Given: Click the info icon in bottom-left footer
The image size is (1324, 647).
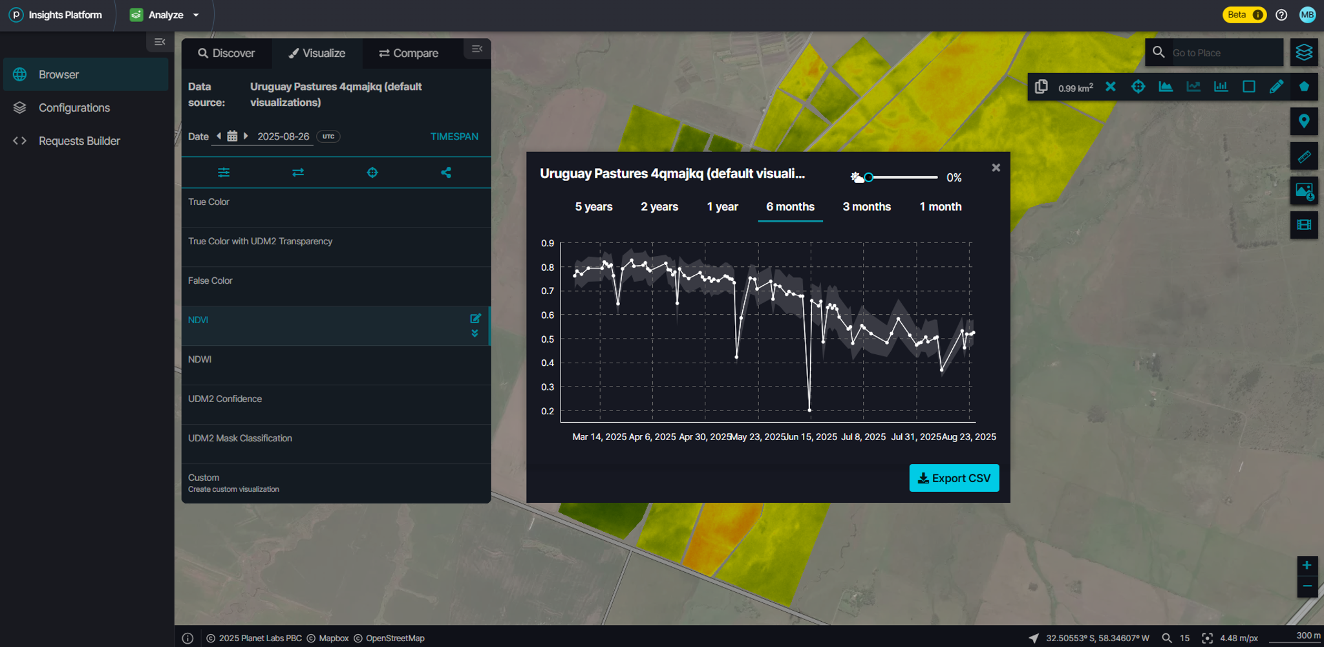Looking at the screenshot, I should (187, 638).
